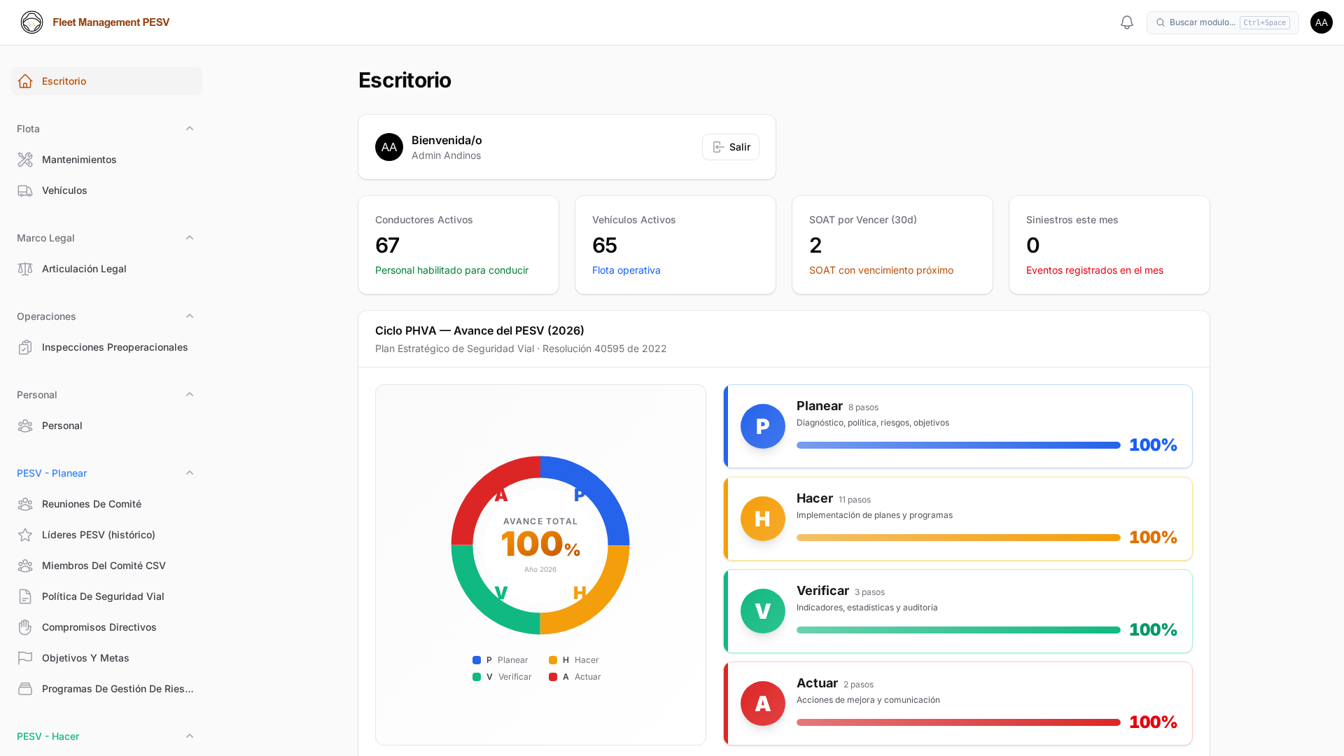Collapse the PESV - Hacer section
The height and width of the screenshot is (756, 1344).
point(190,736)
